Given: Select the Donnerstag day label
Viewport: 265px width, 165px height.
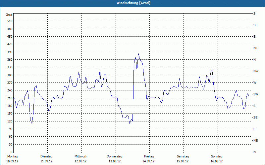Looking at the screenshot, I should click(x=114, y=156).
